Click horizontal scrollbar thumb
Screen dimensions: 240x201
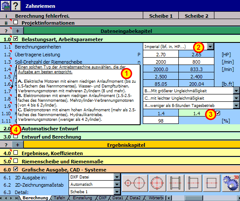194,198
